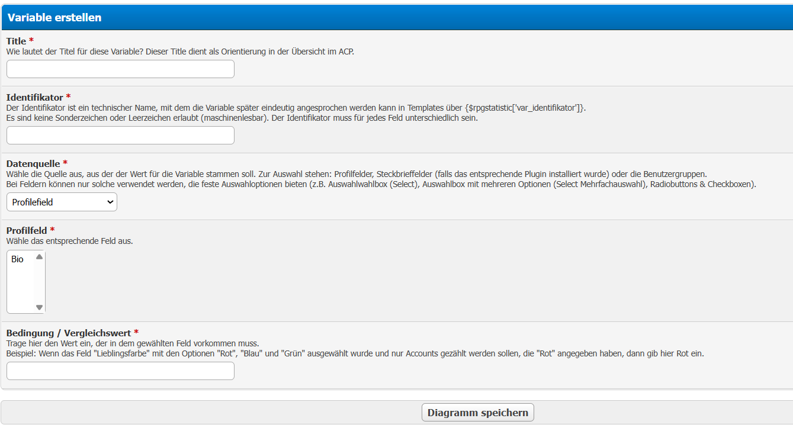Screen dimensions: 793x444
Task: Click the Identifikator field label
Action: click(x=35, y=97)
